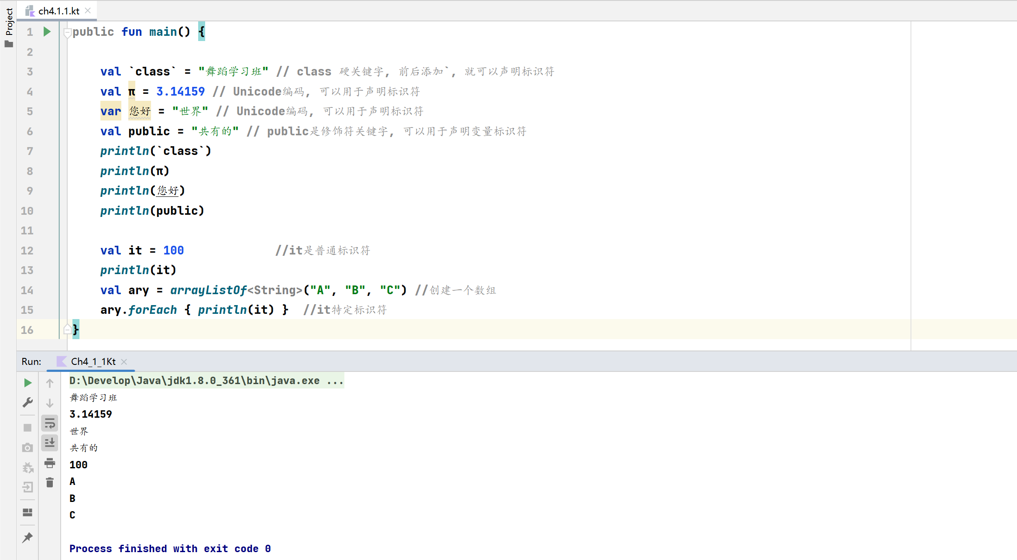Clear console with trash can icon

coord(50,483)
